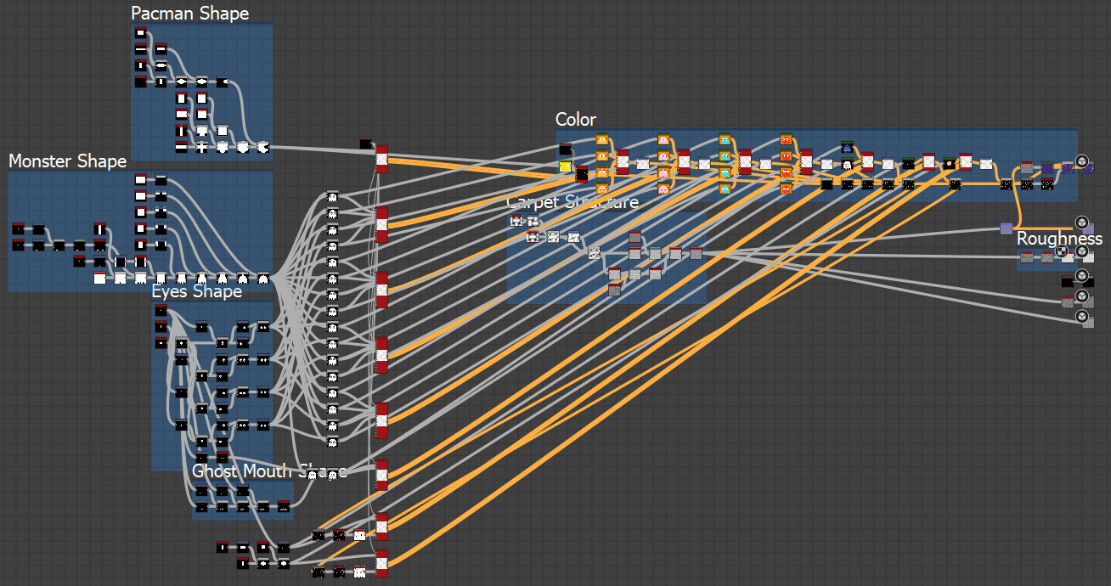The width and height of the screenshot is (1111, 586).
Task: Click the Pacman Shape frame title
Action: (190, 14)
